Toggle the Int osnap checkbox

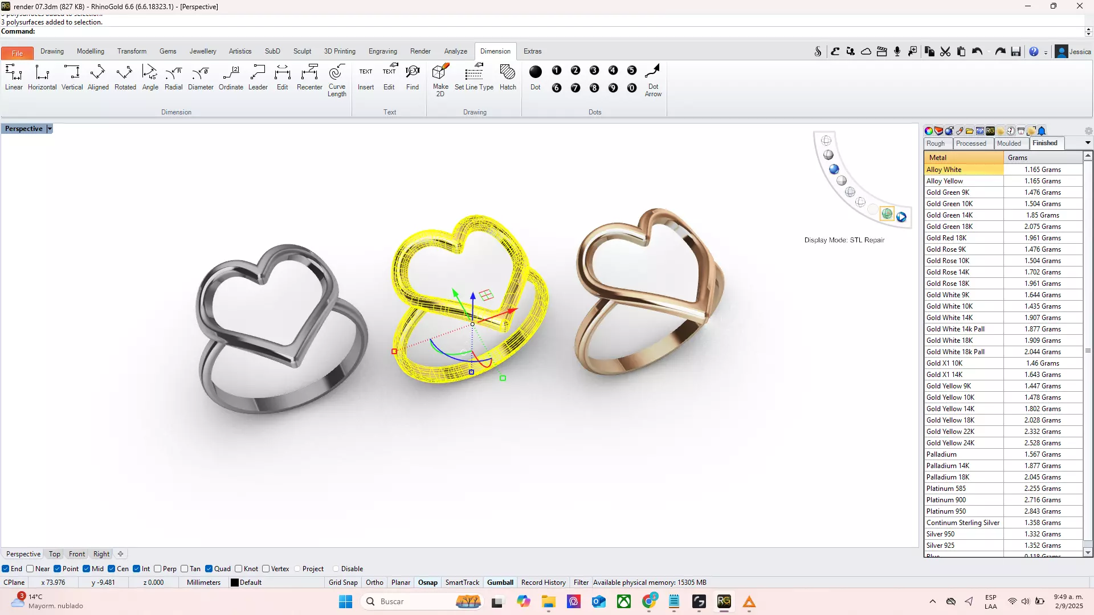[x=137, y=569]
